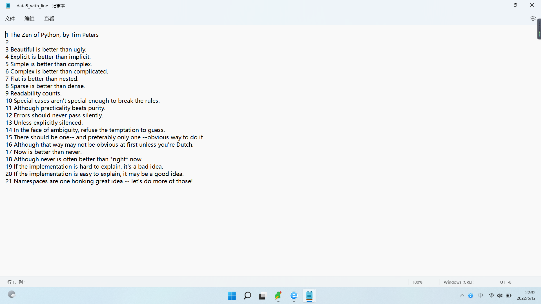This screenshot has height=304, width=541.
Task: Open the green parrot app in taskbar
Action: (x=278, y=296)
